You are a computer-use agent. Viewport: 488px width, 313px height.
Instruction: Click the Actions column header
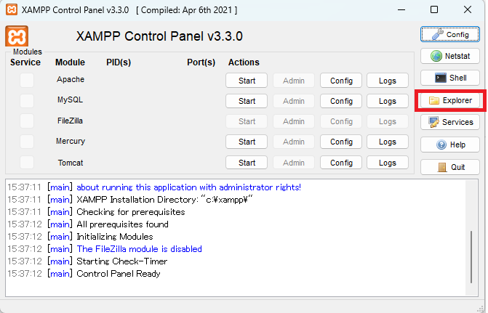point(244,62)
